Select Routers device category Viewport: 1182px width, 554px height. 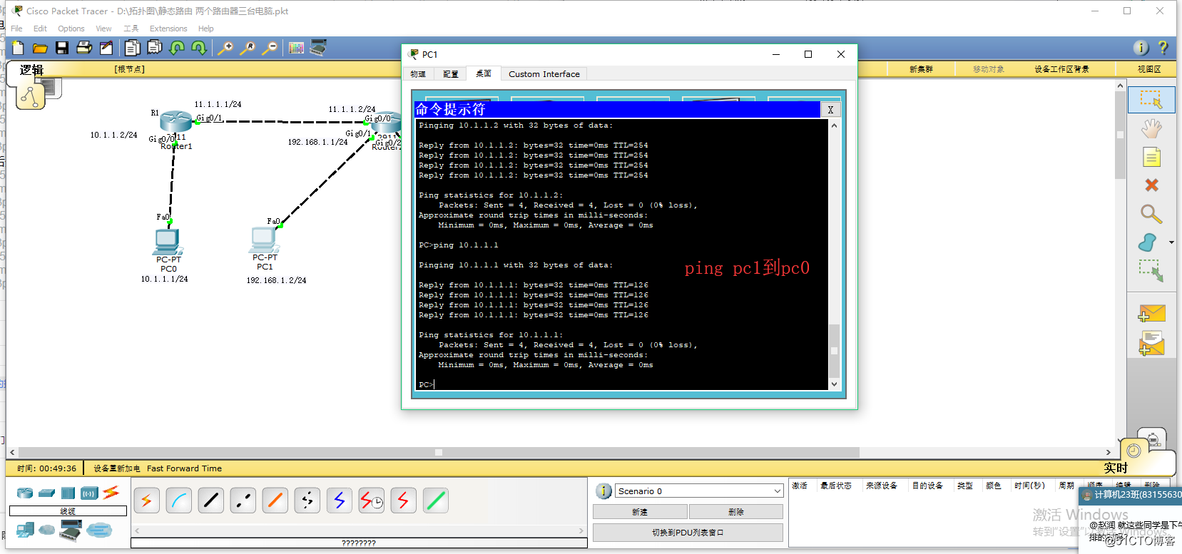coord(25,493)
